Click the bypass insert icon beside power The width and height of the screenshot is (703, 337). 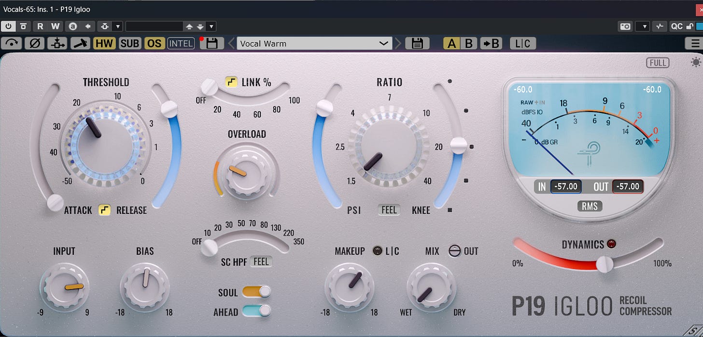[x=23, y=27]
